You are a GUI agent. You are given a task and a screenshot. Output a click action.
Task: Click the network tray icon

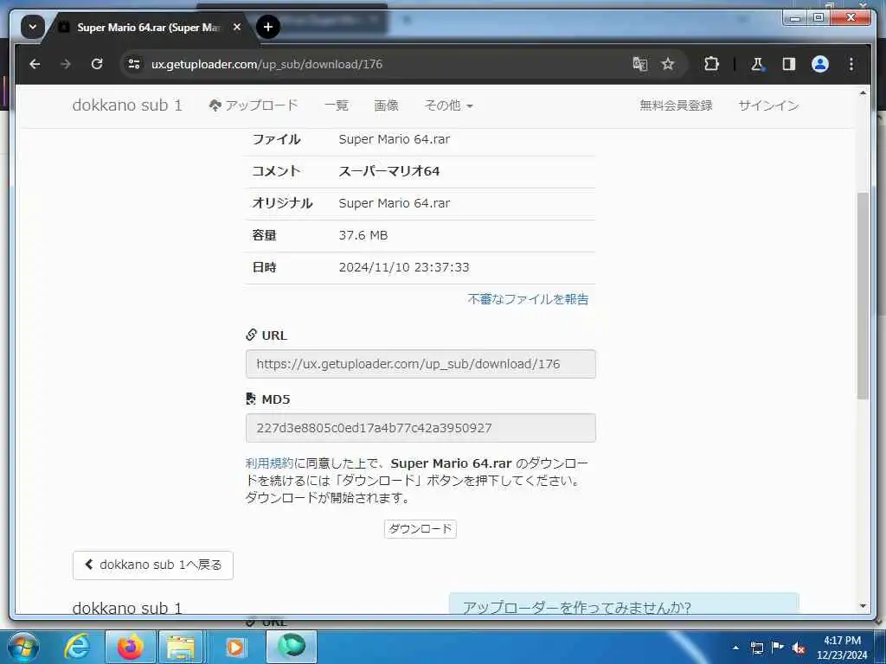757,648
